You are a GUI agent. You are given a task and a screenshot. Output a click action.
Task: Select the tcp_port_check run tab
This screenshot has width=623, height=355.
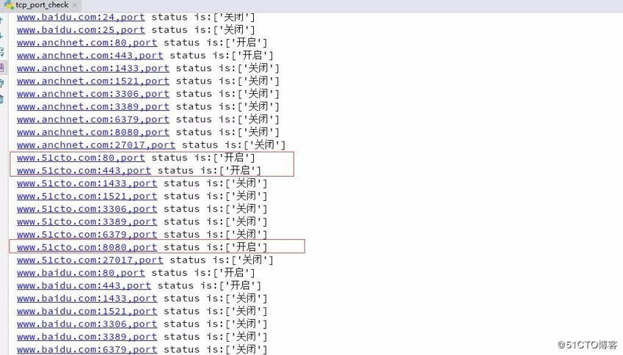click(41, 5)
